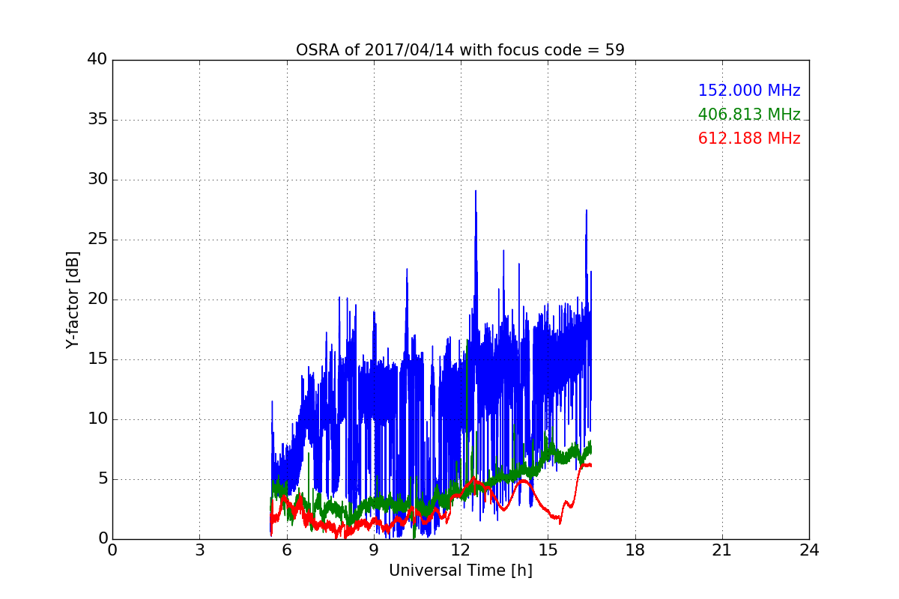Click the y-axis tick label 5
This screenshot has width=899, height=599.
coord(103,479)
